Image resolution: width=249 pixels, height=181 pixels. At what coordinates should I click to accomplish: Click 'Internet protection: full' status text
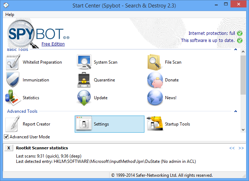(x=212, y=33)
